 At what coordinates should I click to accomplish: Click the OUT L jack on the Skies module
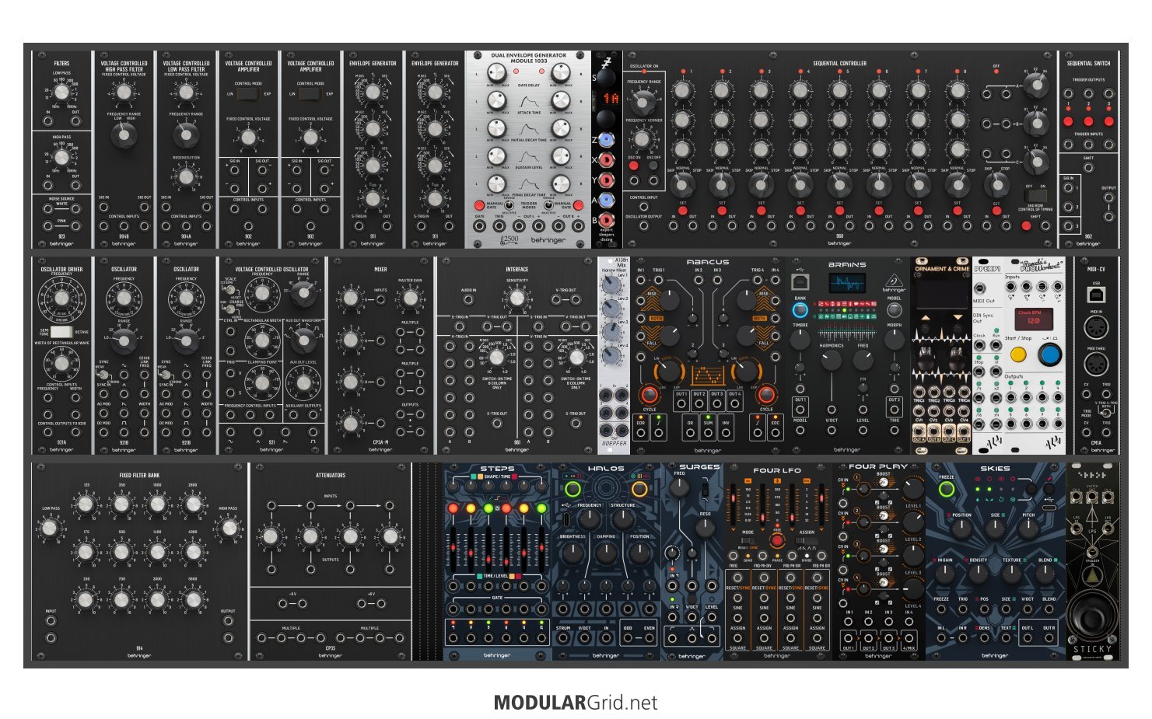click(x=1028, y=640)
